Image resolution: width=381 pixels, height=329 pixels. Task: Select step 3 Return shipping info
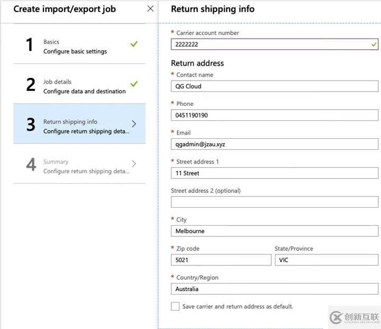point(79,123)
